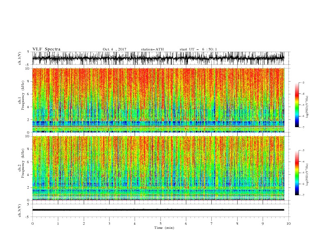Image resolution: width=325 pixels, height=251 pixels.
Task: Select ch.2 color bar "log(PSD)(V²/Hz)" label
Action: coord(307,174)
